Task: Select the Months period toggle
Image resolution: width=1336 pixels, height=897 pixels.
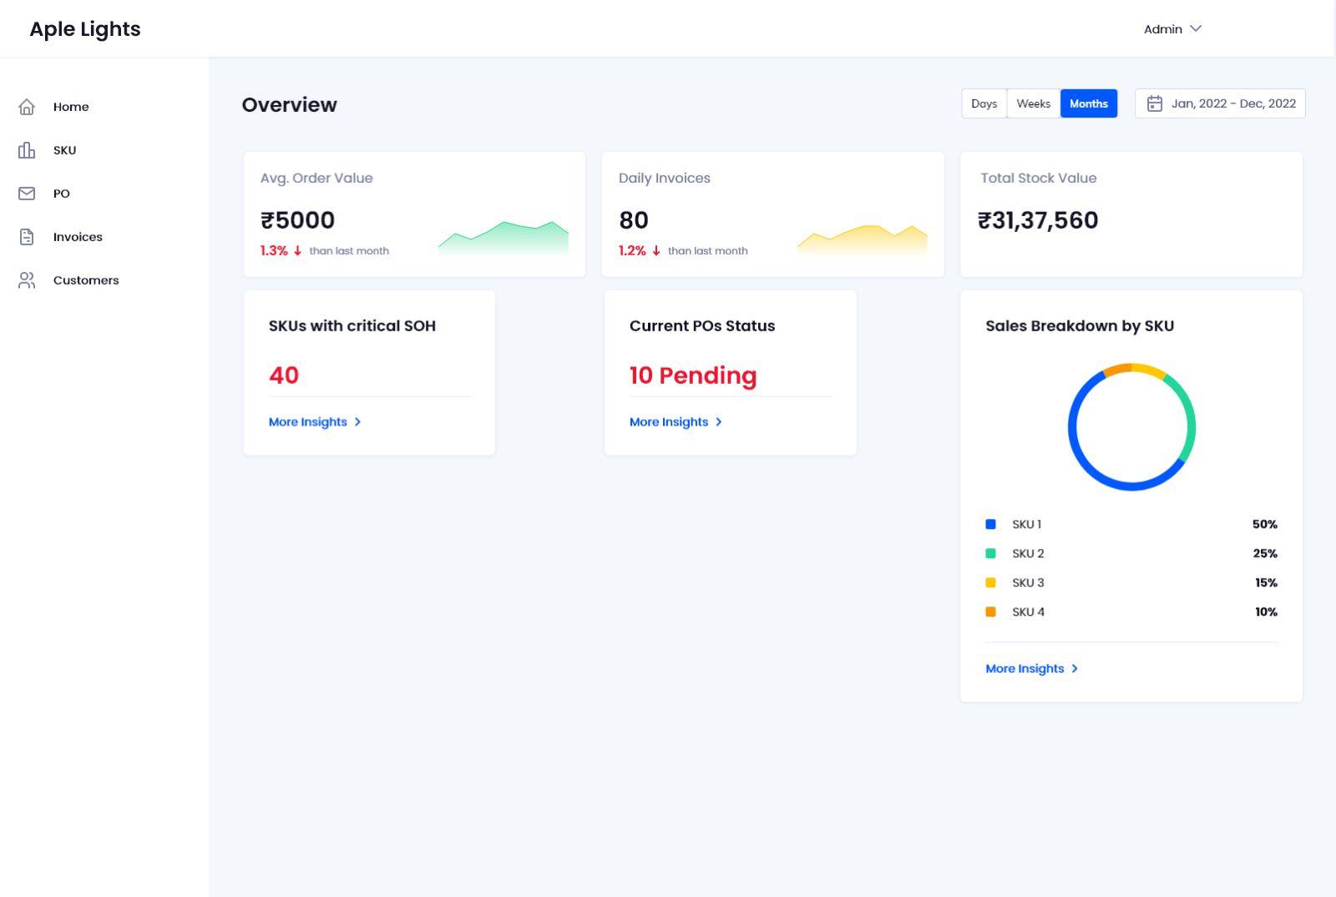Action: click(1088, 103)
